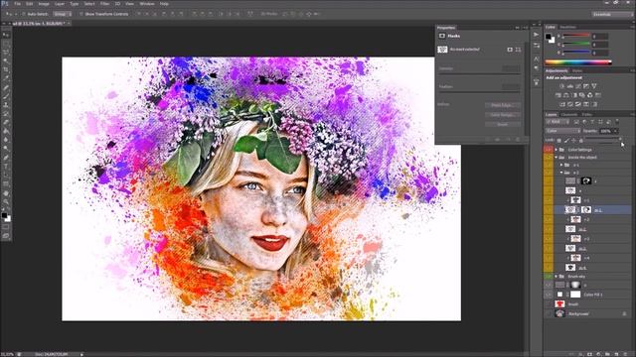Collapse the Inside the object group

[x=556, y=157]
